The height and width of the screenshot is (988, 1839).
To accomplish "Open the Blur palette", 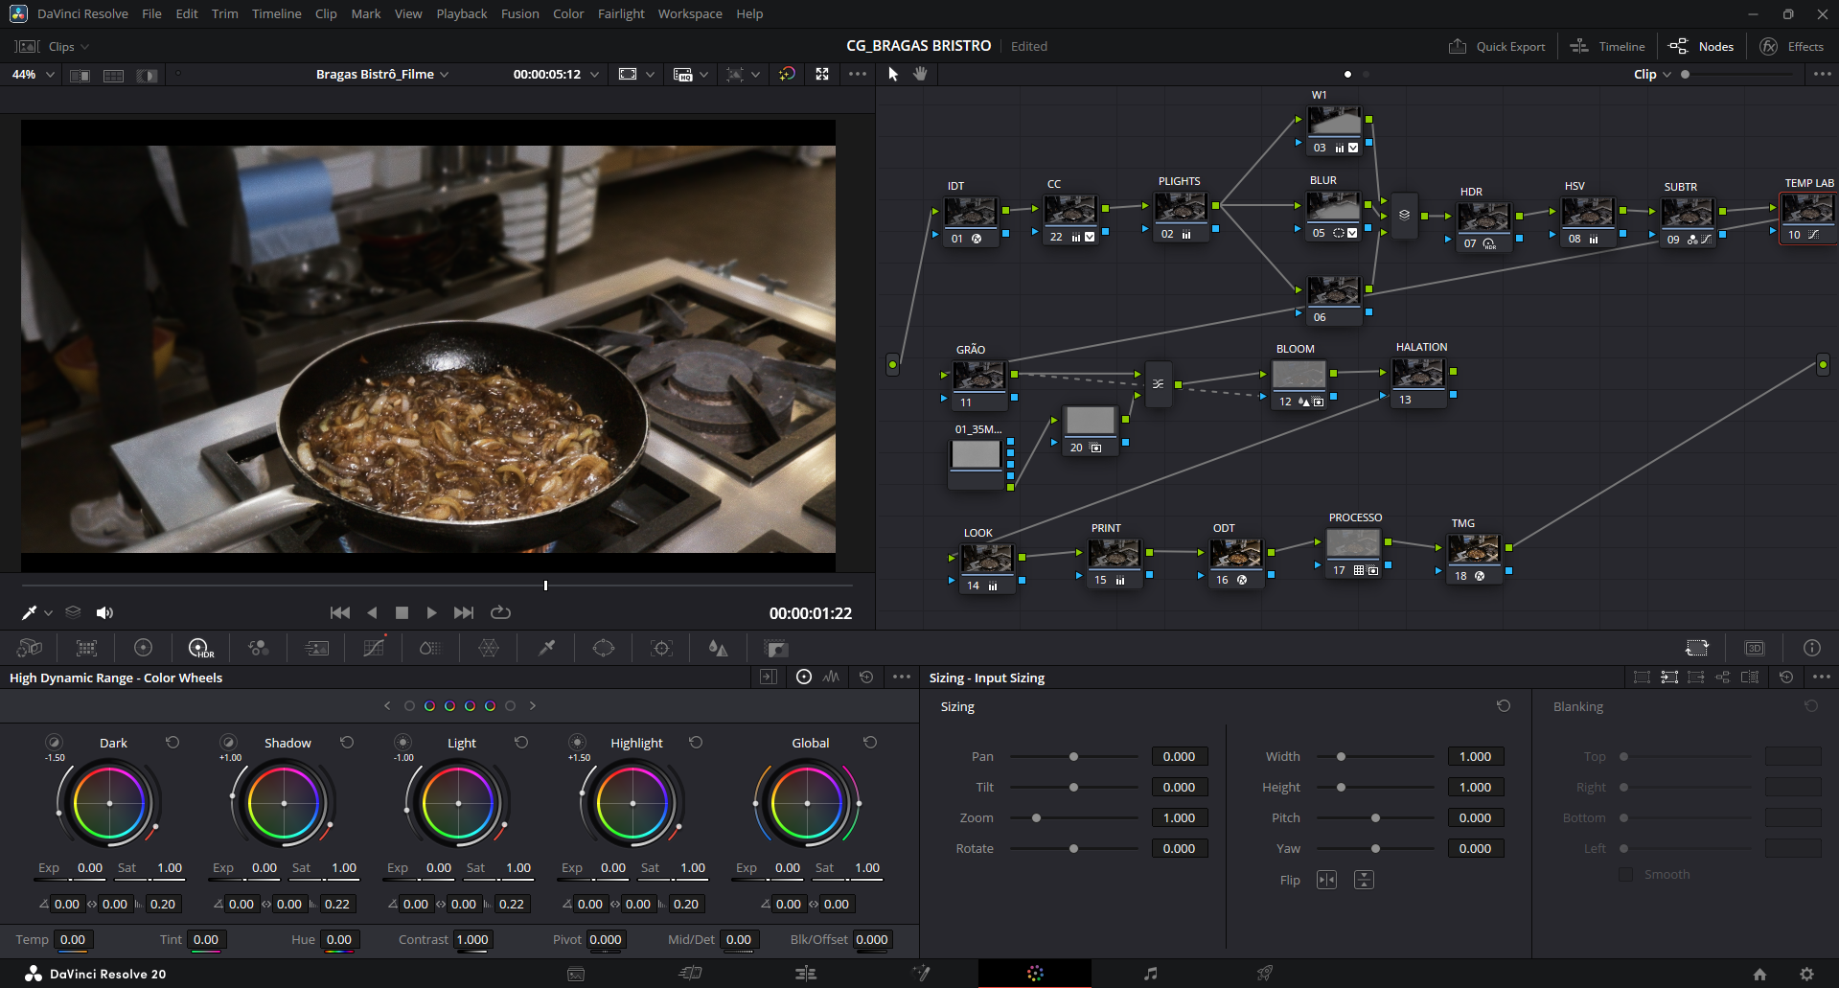I will [x=718, y=649].
